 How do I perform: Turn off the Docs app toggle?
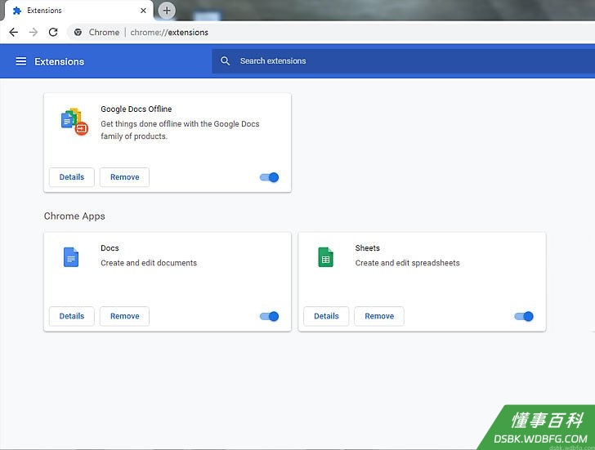(269, 316)
